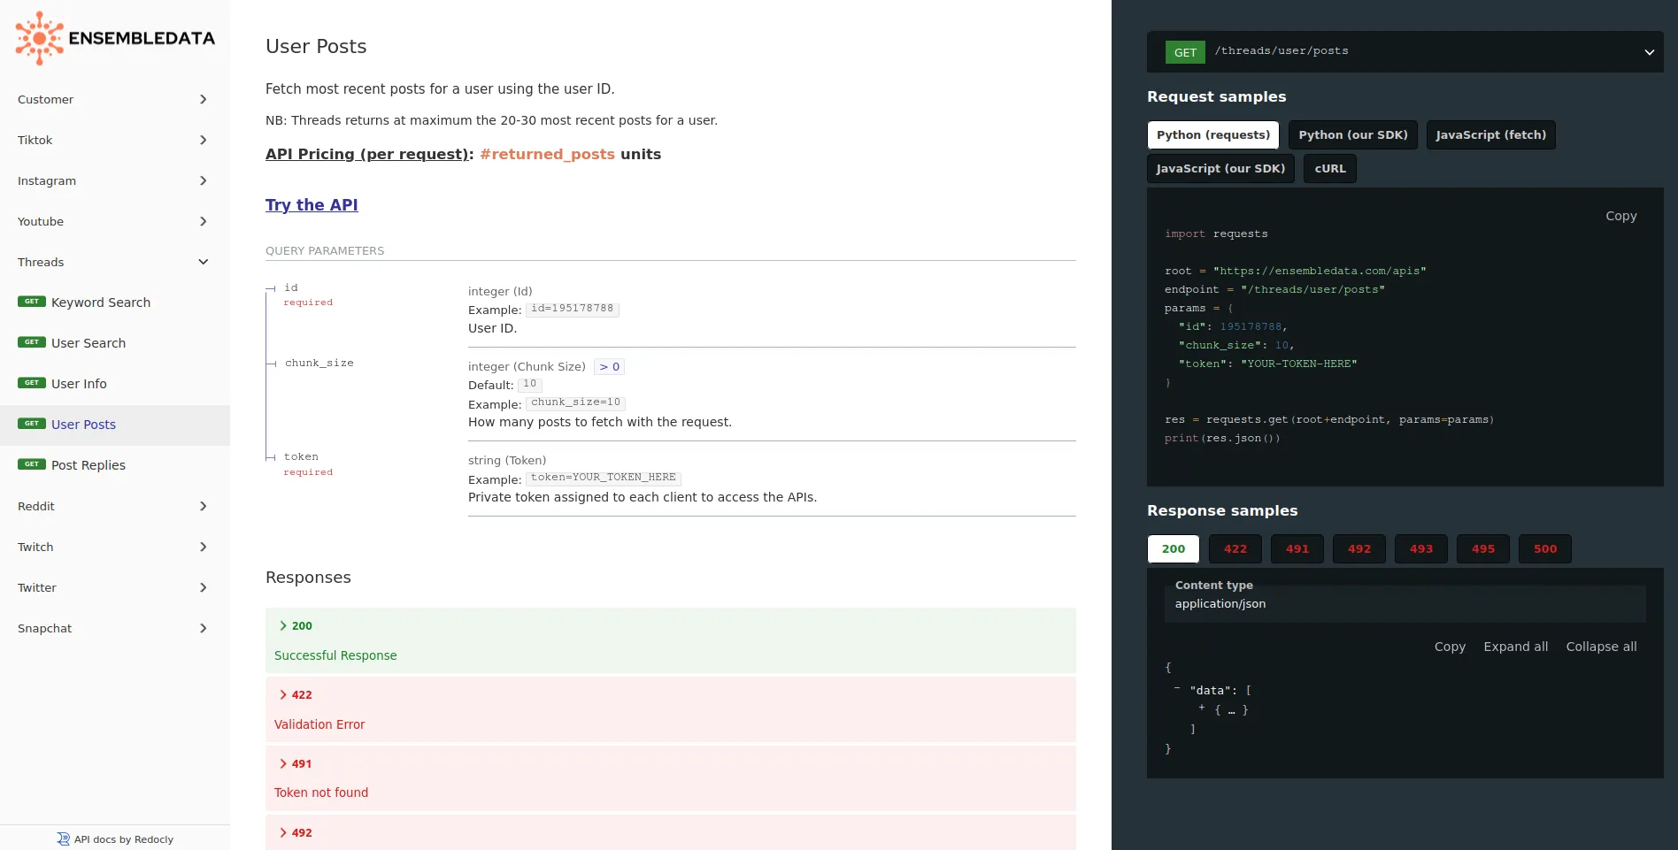Expand the 492 response row
1678x850 pixels.
pos(671,832)
